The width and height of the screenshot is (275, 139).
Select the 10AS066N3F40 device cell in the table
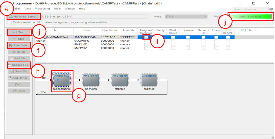(x=85, y=37)
